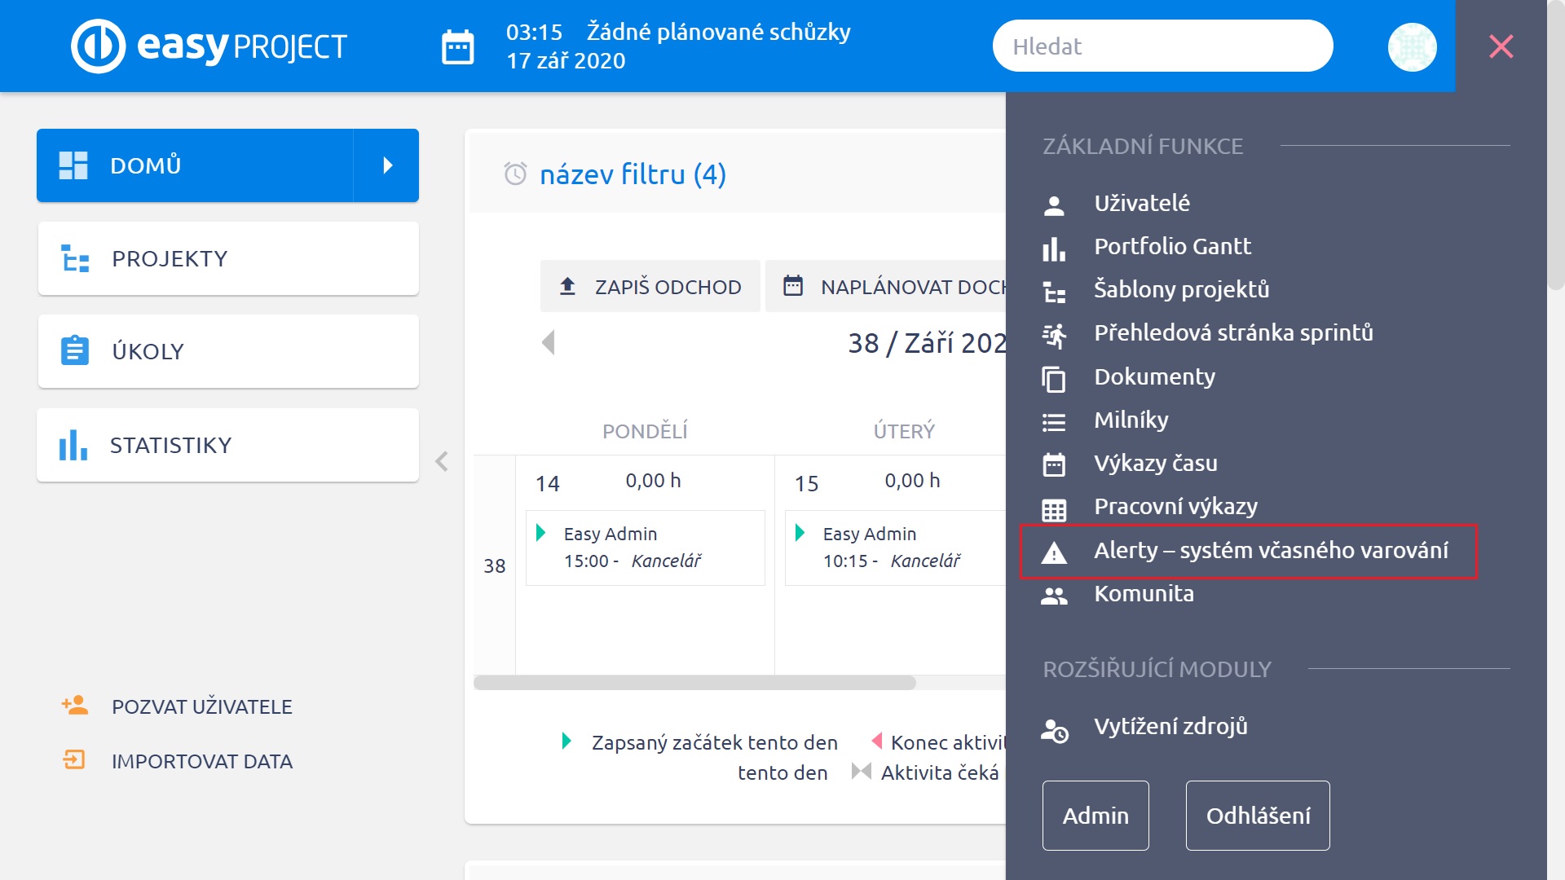Viewport: 1565px width, 880px height.
Task: Click the Uživatelé person icon
Action: (1054, 205)
